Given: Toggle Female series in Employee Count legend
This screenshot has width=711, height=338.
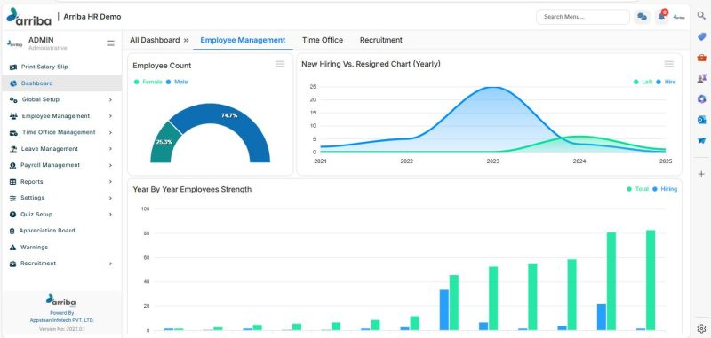Looking at the screenshot, I should (148, 82).
